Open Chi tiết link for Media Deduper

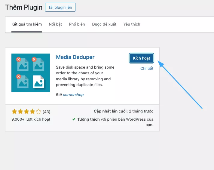(x=147, y=69)
